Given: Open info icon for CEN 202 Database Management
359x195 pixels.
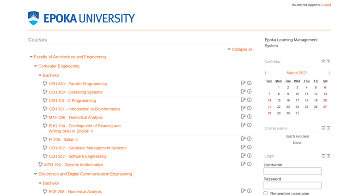Looking at the screenshot, I should point(249,147).
